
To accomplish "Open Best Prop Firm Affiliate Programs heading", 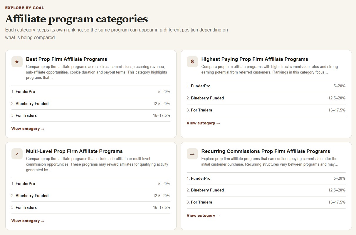I will 67,59.
